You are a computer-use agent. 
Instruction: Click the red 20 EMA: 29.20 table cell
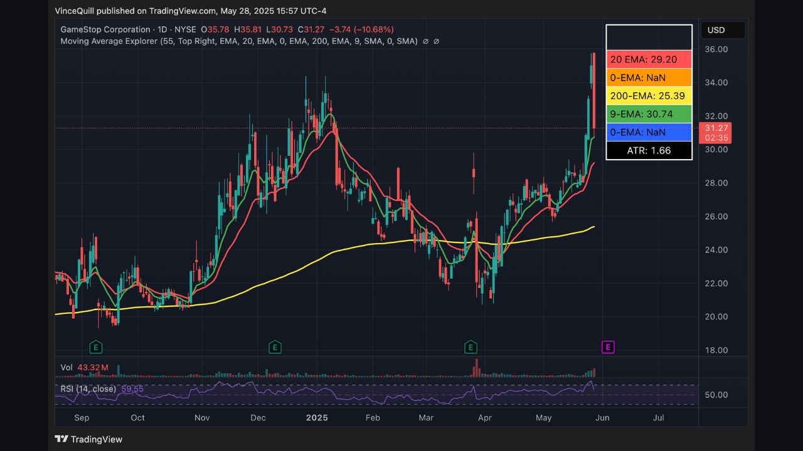(x=649, y=60)
